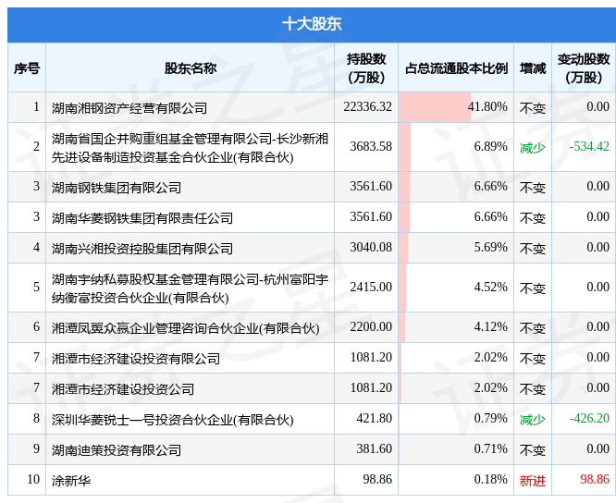This screenshot has width=616, height=503.
Task: Click percentage 0.18%
Action: [491, 480]
